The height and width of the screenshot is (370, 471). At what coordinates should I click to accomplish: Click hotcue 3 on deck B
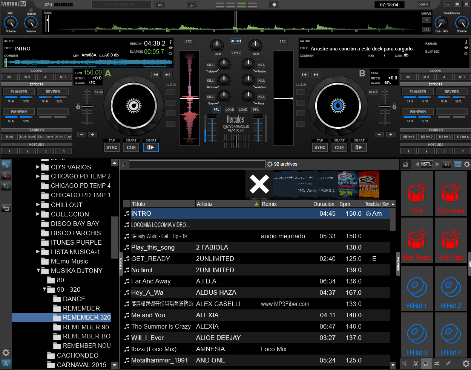tap(445, 151)
